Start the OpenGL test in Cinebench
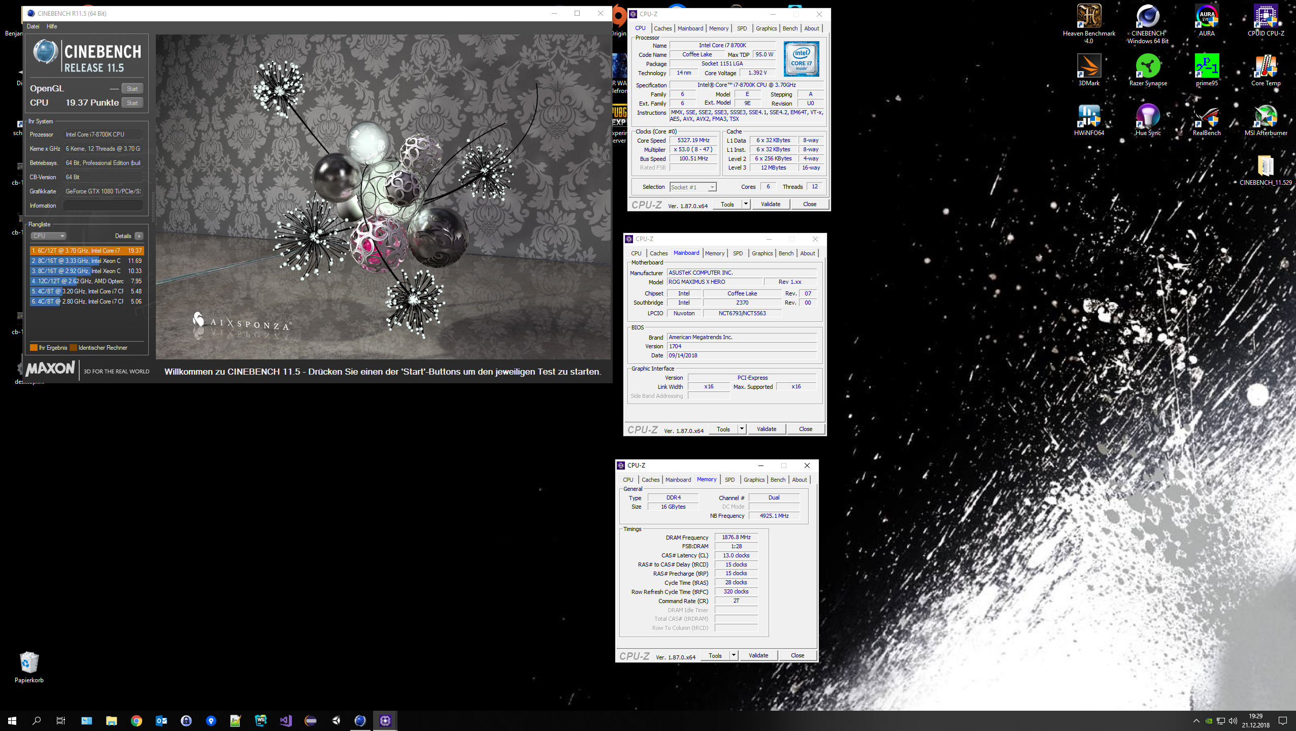1296x731 pixels. tap(132, 89)
